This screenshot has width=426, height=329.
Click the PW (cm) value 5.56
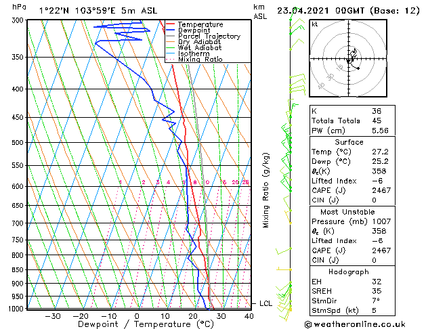(x=380, y=131)
